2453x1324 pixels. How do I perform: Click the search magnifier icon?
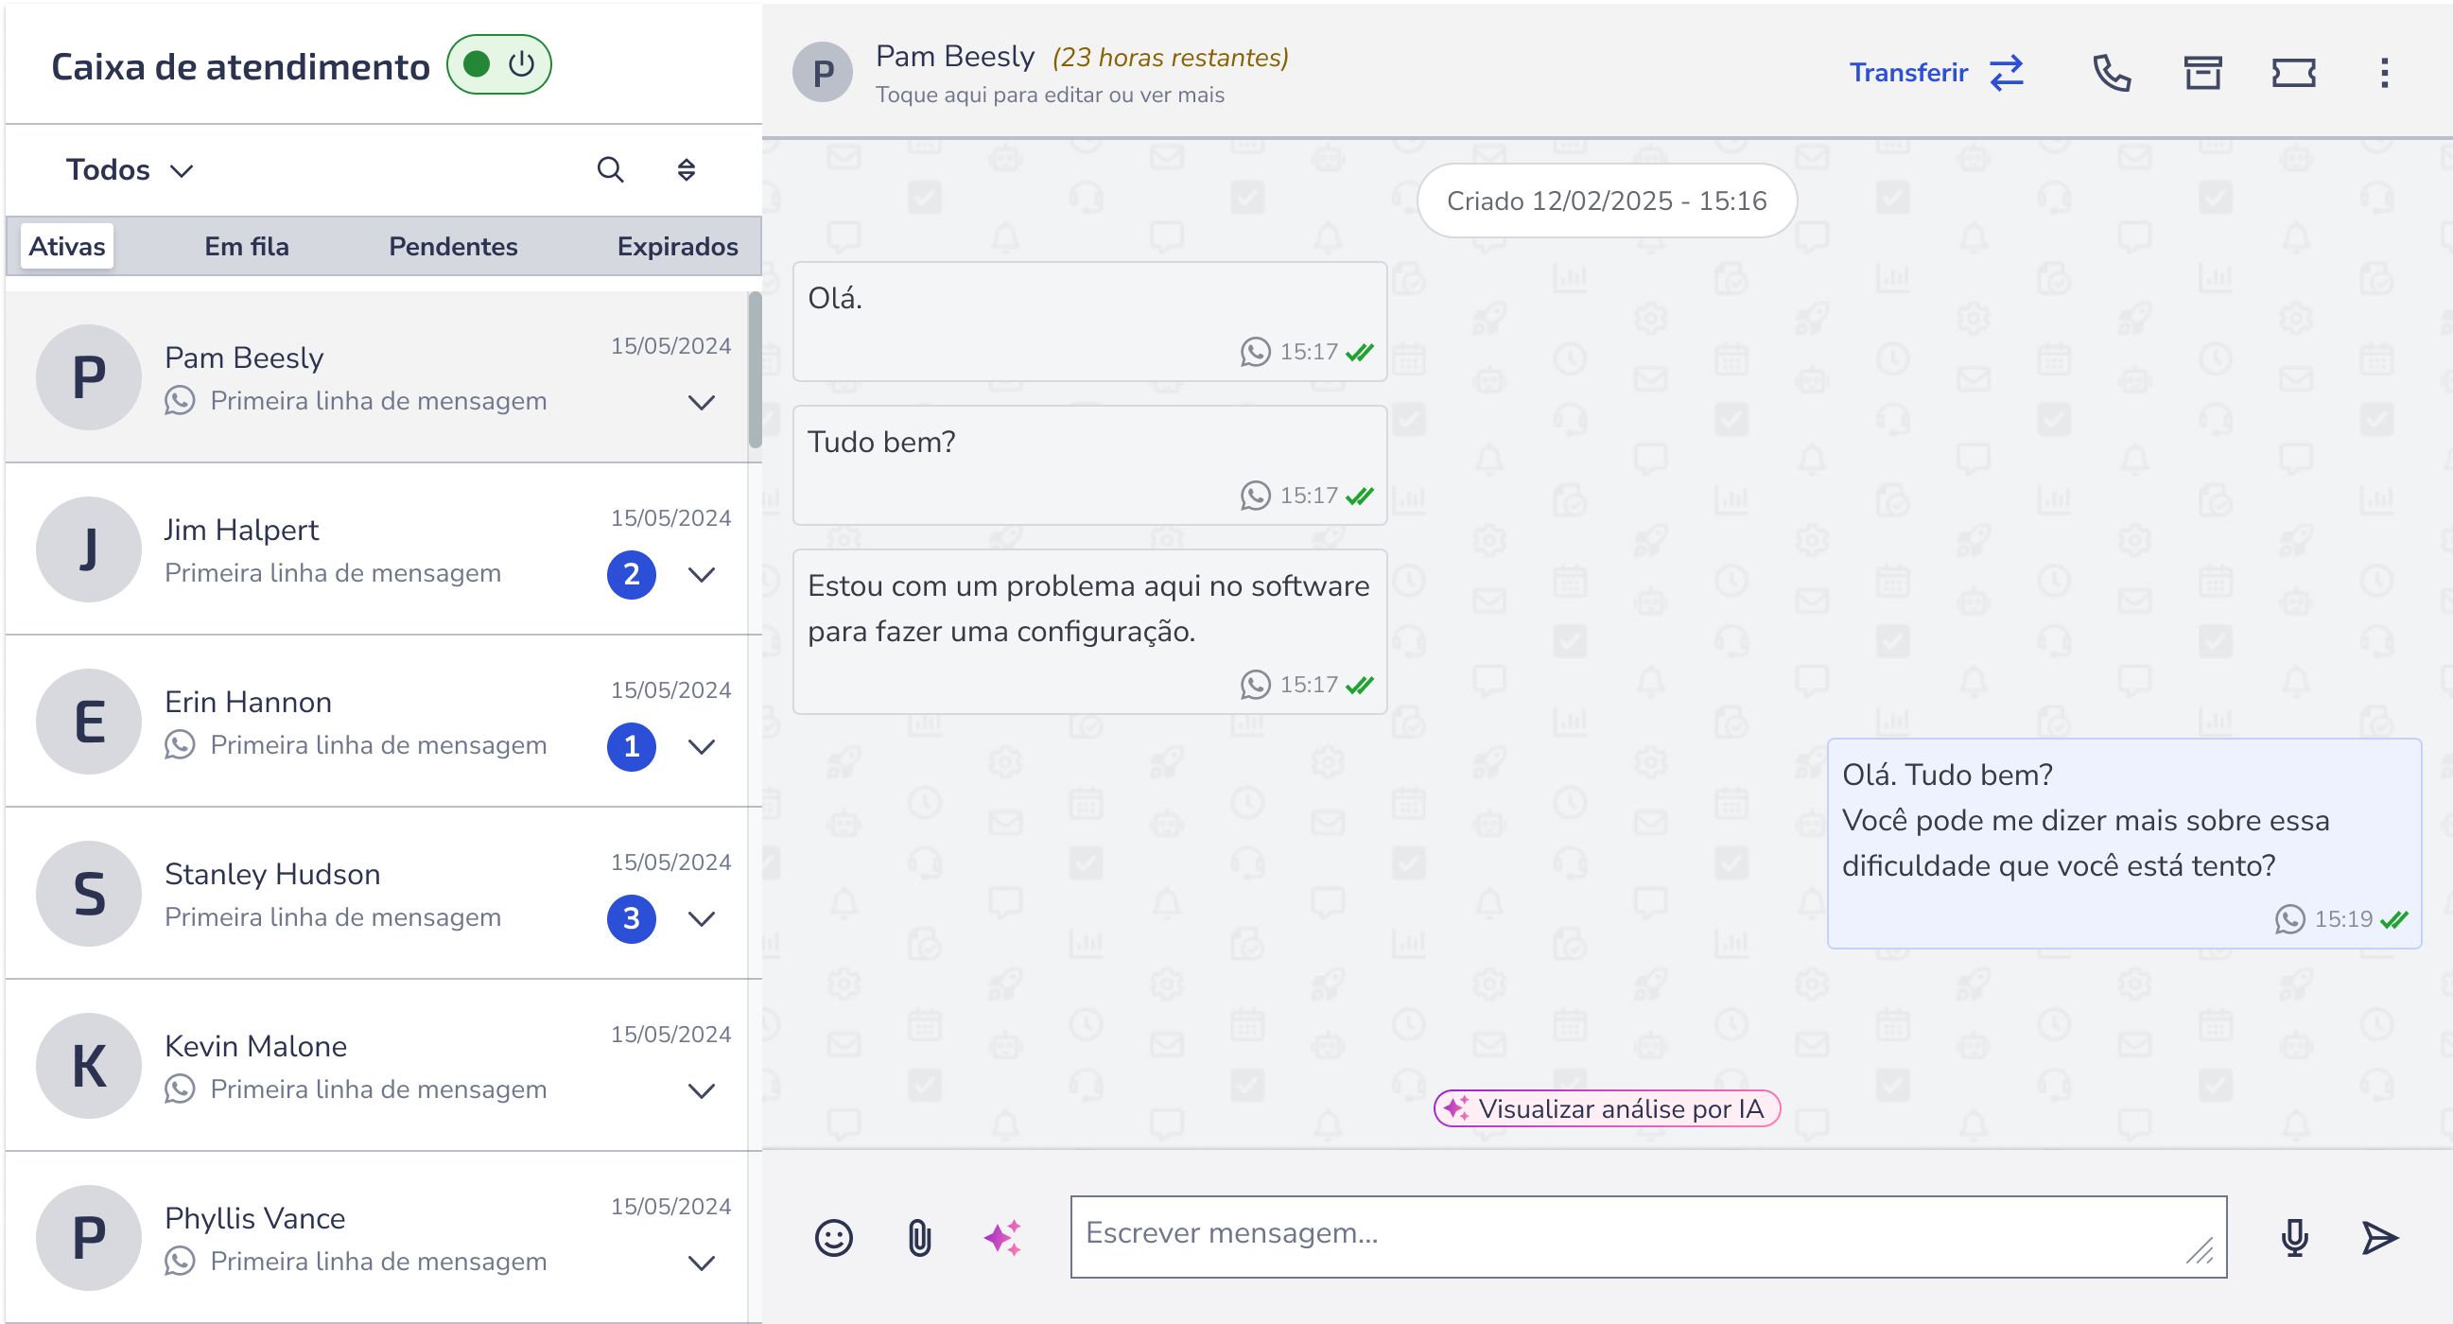click(x=610, y=170)
